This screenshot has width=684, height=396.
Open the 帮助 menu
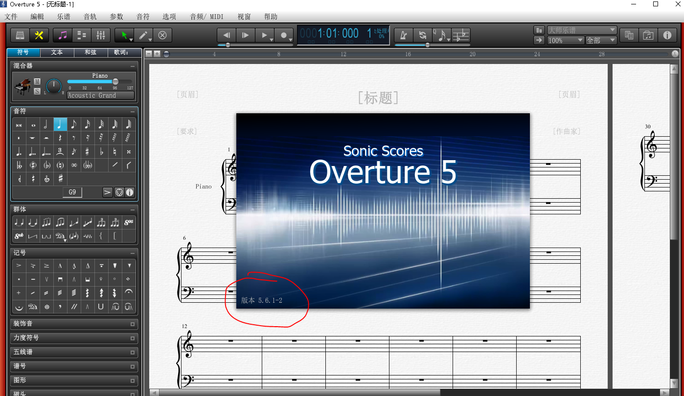click(271, 17)
